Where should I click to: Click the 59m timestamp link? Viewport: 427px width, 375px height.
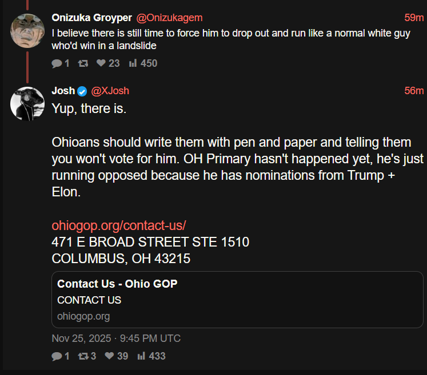pyautogui.click(x=414, y=18)
